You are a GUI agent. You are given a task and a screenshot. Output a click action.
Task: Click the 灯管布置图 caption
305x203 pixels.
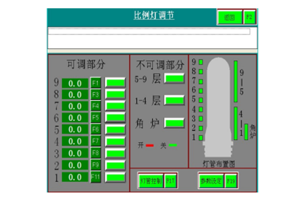click(x=219, y=164)
